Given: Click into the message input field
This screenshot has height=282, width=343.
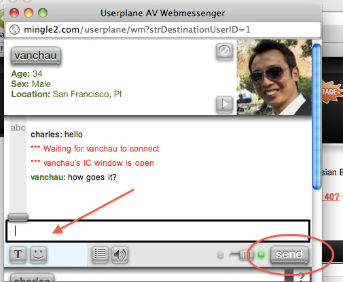Looking at the screenshot, I should pyautogui.click(x=158, y=231).
